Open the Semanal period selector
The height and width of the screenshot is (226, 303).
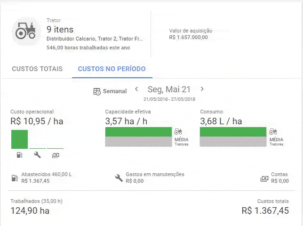coord(110,91)
